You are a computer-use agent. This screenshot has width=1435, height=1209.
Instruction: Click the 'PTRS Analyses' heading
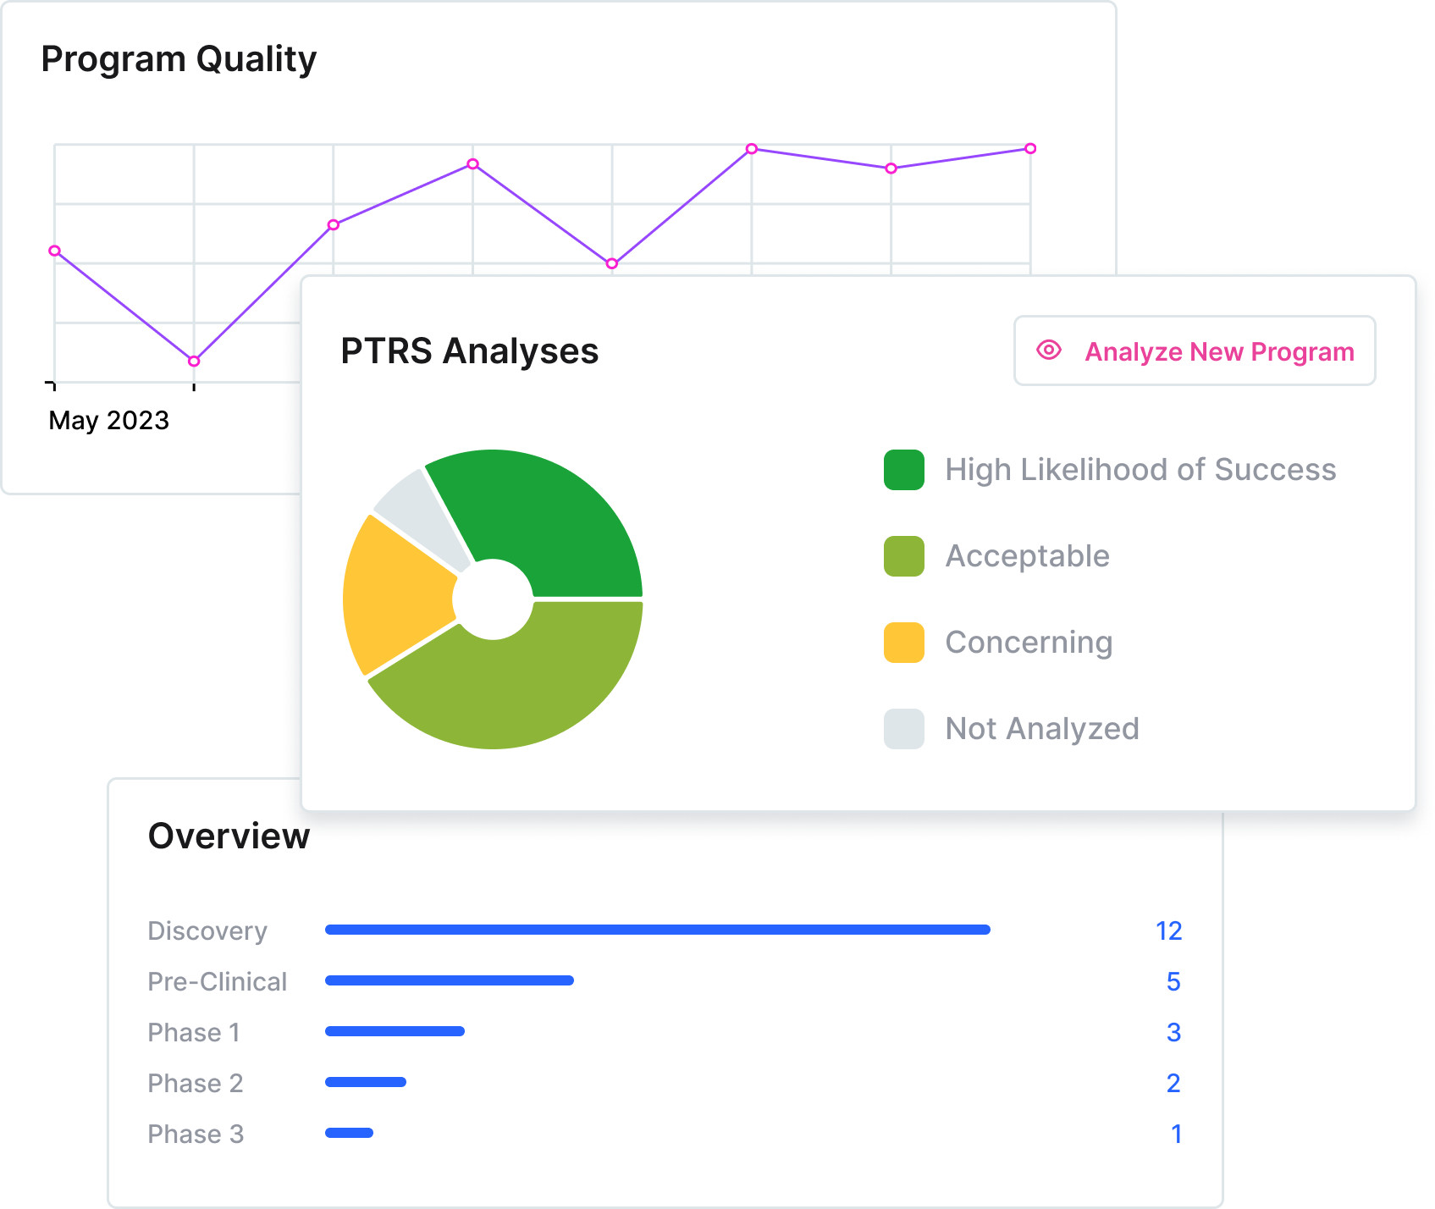[x=470, y=351]
